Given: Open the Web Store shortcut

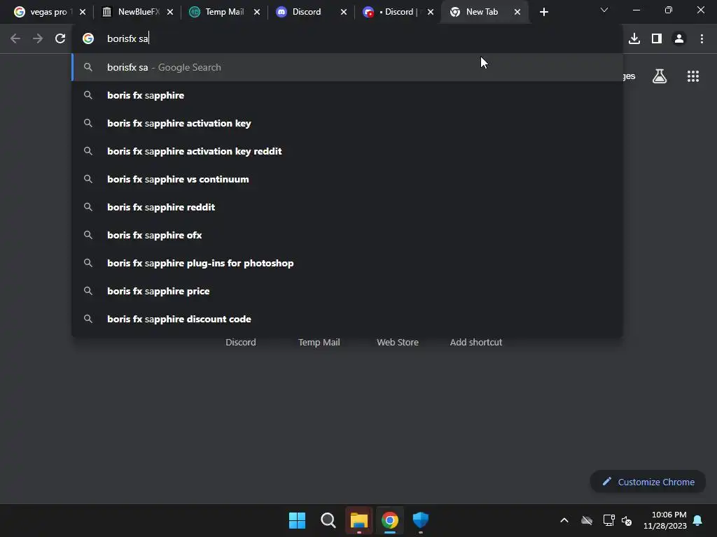Looking at the screenshot, I should 398,342.
